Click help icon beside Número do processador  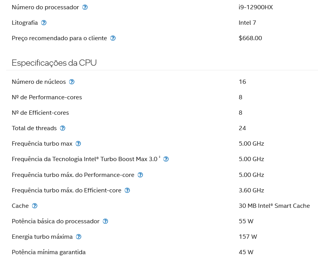point(85,7)
